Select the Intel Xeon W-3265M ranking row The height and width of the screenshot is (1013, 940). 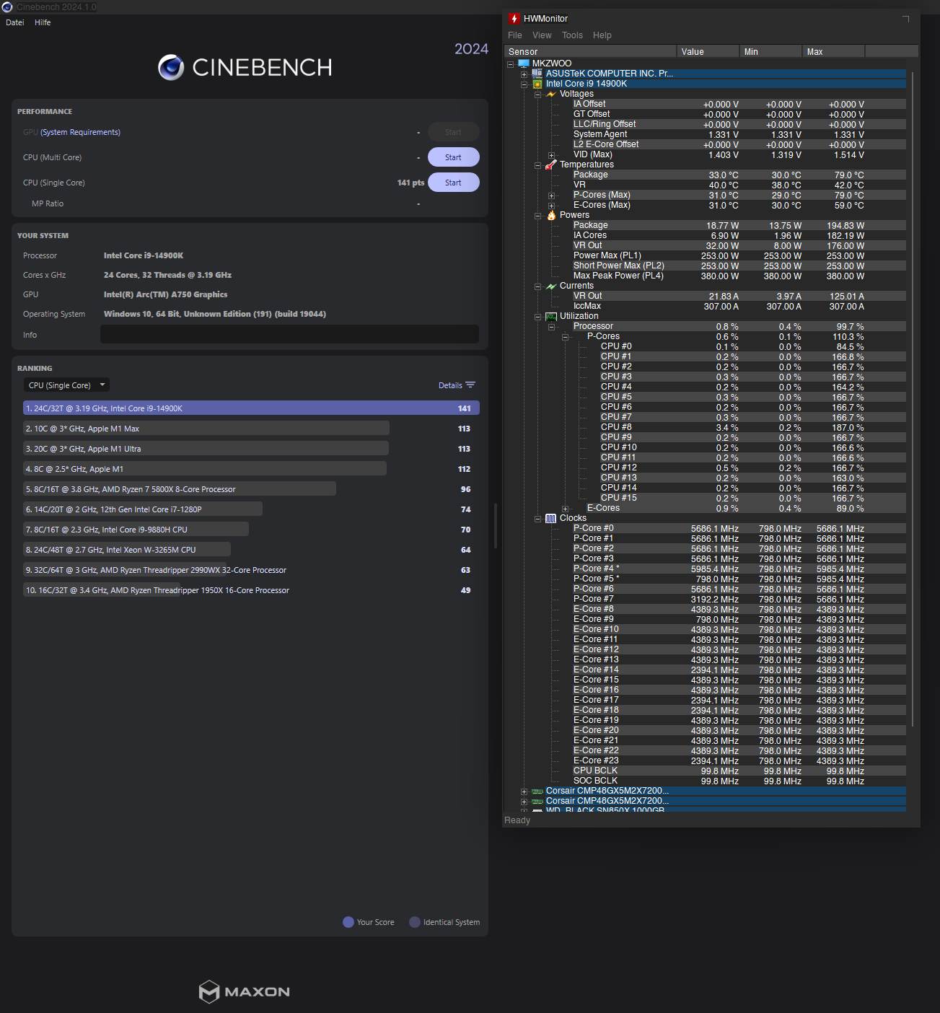[251, 550]
